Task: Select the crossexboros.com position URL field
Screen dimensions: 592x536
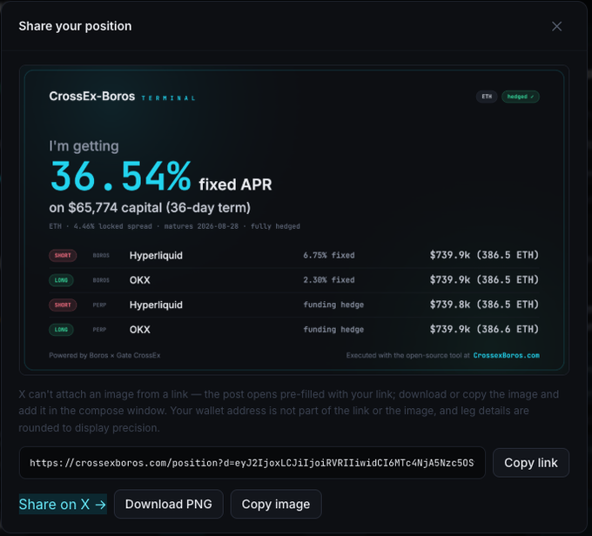Action: pos(252,463)
